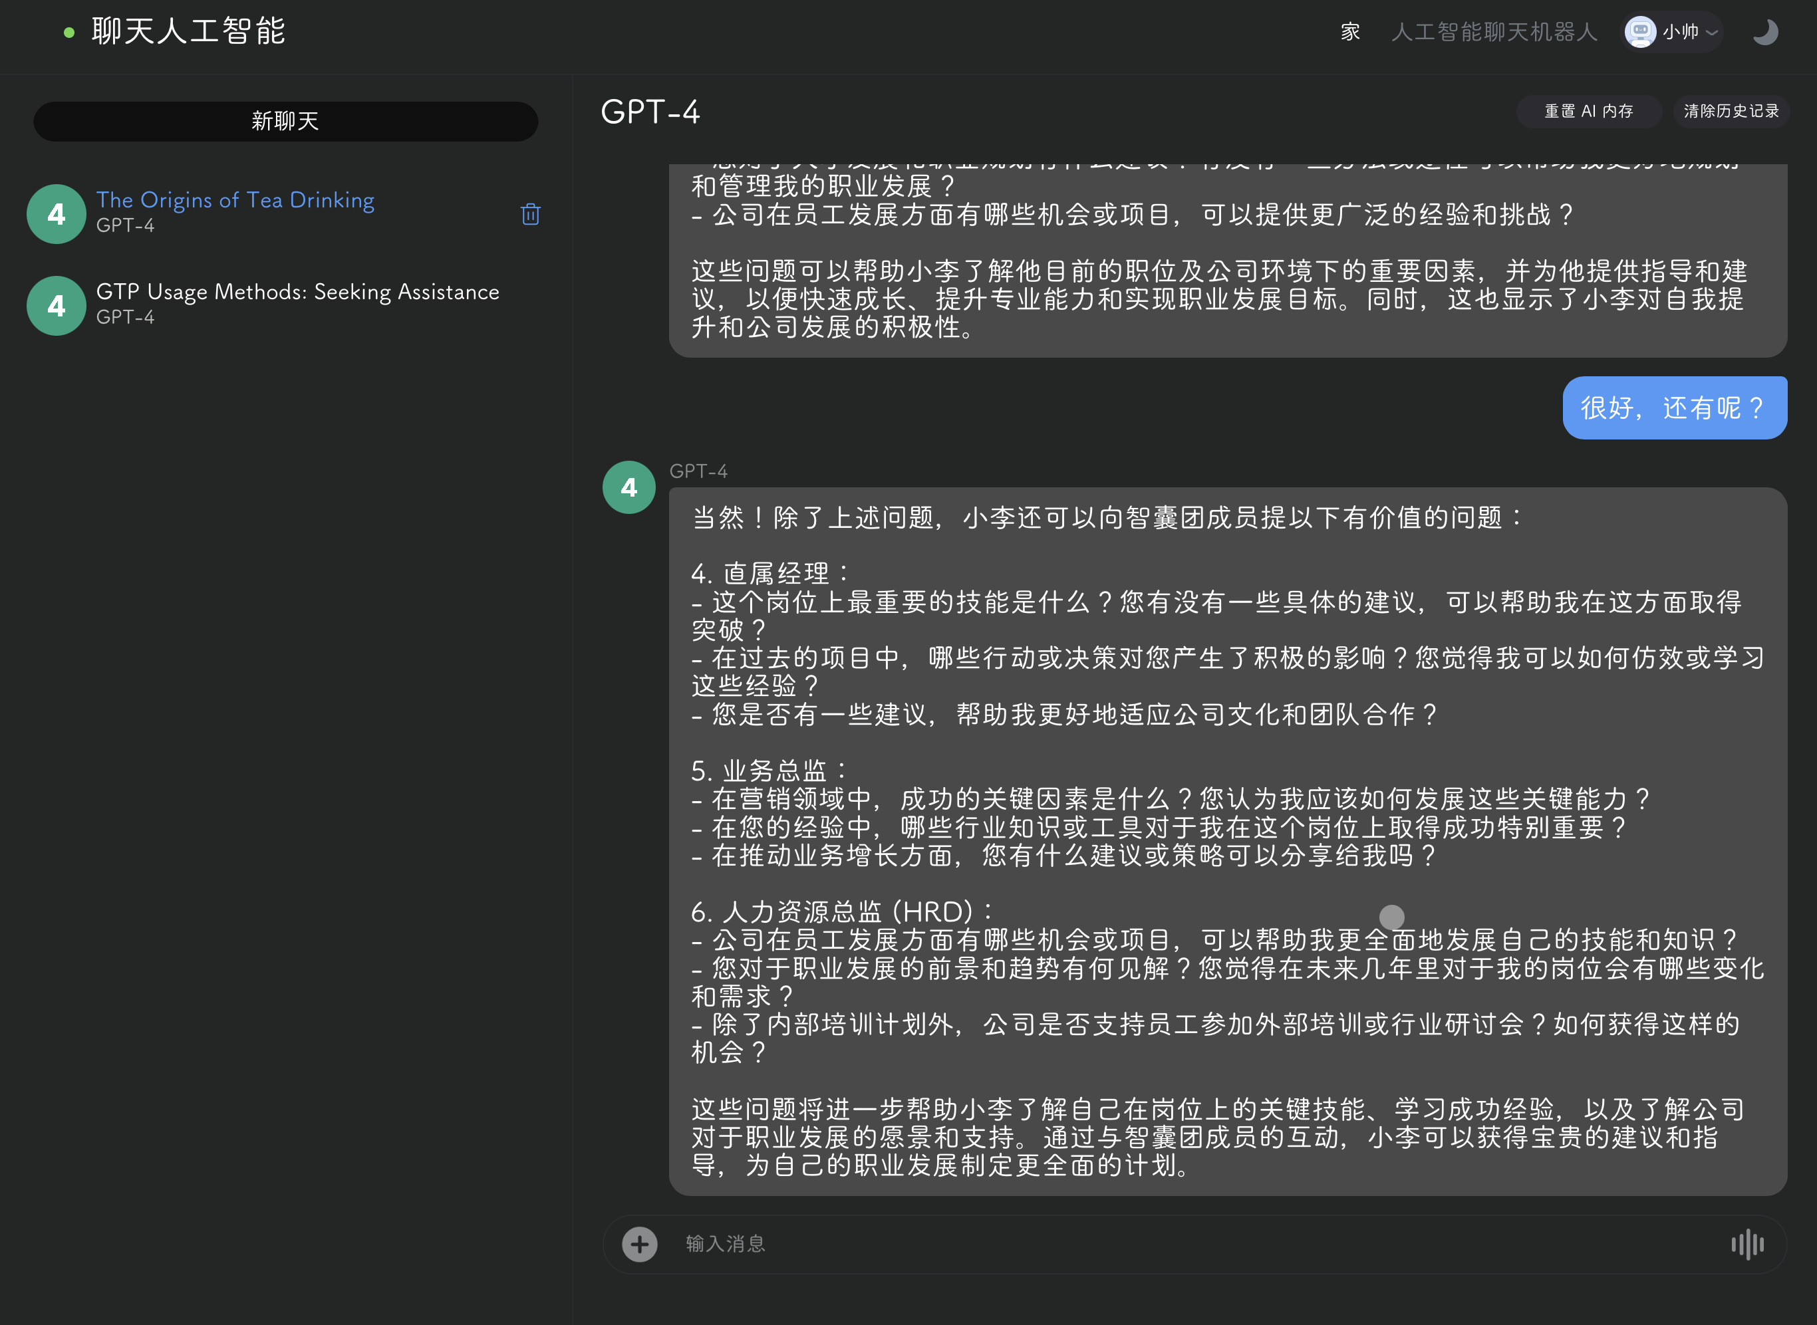Click the trash icon beside Tea Drinking chat
Screen dimensions: 1817x1325
coord(530,214)
